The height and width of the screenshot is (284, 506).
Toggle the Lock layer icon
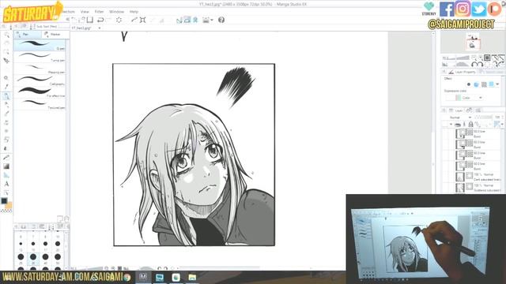click(470, 125)
